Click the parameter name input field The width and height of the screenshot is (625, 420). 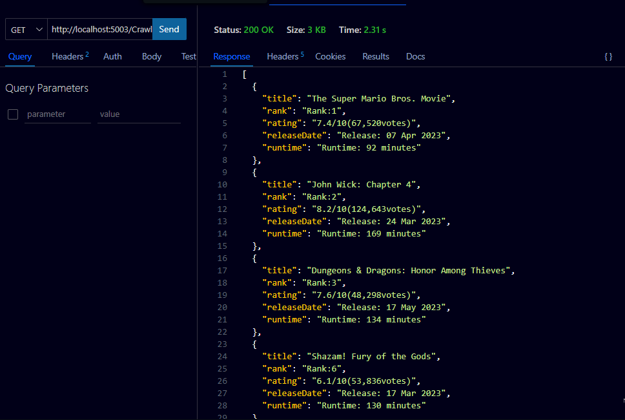point(57,114)
